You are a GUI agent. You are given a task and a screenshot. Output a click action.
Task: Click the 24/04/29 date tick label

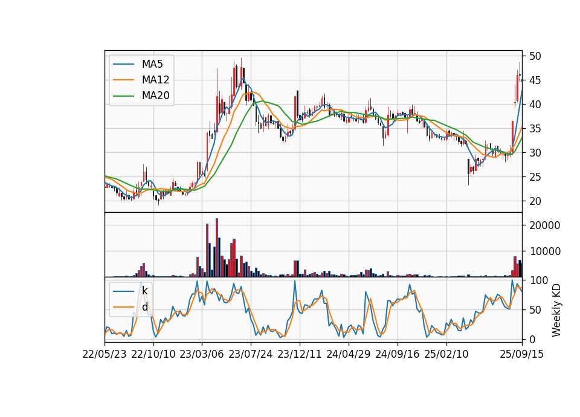pos(349,354)
